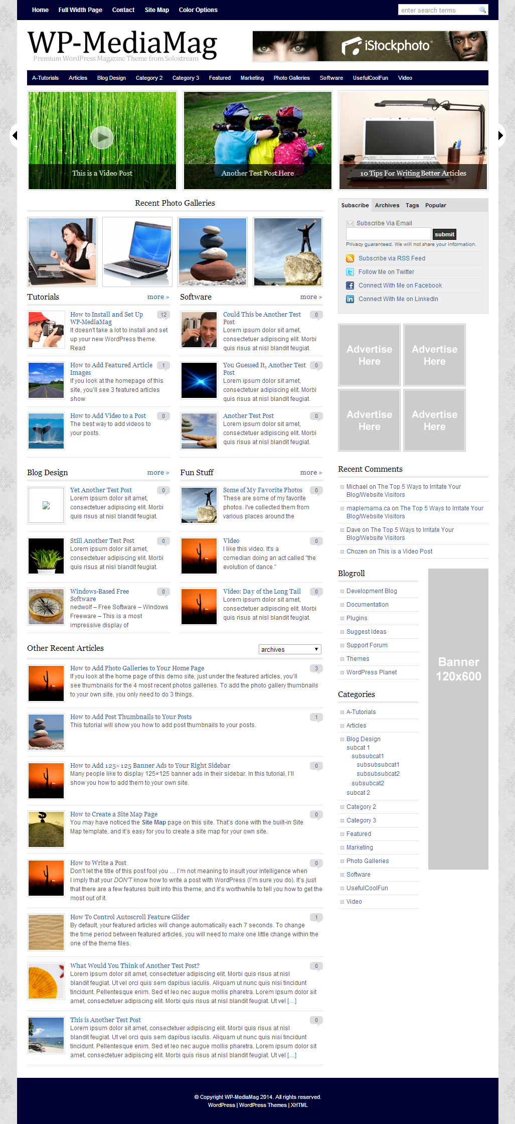Click the Banner 120x600 ad
Viewport: 515px width, 1124px height.
[458, 719]
